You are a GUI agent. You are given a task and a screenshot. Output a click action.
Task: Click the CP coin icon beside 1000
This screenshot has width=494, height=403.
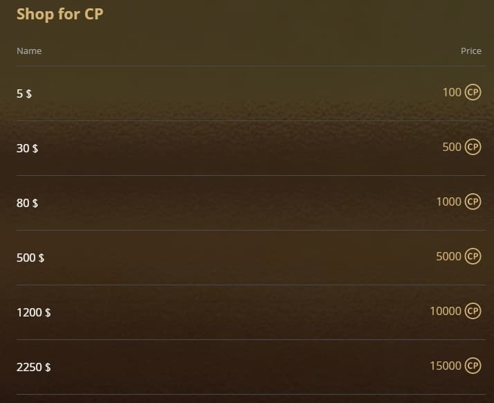pos(473,201)
